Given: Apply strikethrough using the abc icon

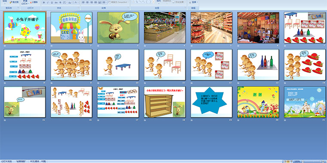Looking at the screenshot, I should (56, 3).
